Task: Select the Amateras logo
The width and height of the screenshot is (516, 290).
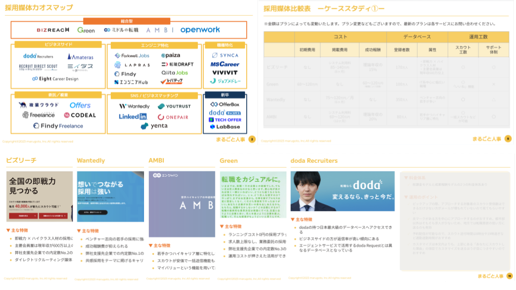Action: (x=80, y=57)
